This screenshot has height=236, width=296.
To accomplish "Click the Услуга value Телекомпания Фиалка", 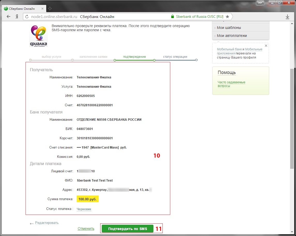I will pos(94,87).
